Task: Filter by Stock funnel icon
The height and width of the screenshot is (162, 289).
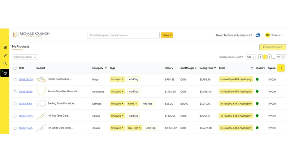Action: (264, 68)
